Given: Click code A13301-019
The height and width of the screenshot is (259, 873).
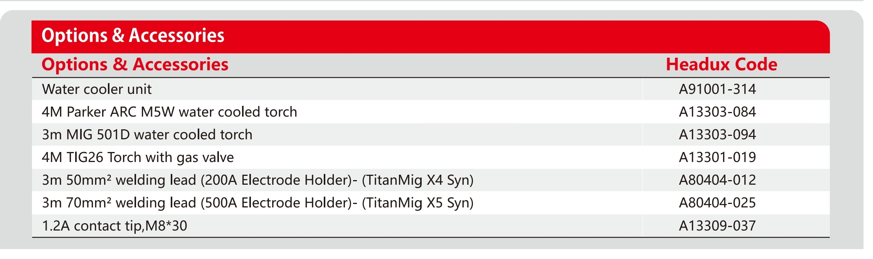Looking at the screenshot, I should click(x=717, y=157).
